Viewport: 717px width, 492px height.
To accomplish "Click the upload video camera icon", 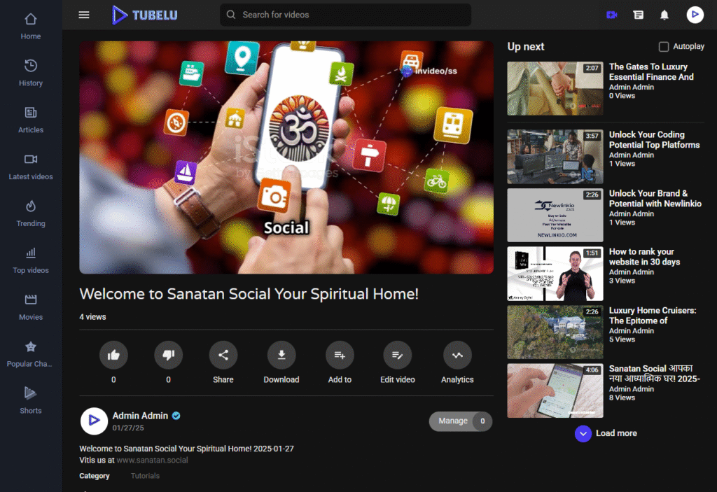I will click(x=611, y=15).
